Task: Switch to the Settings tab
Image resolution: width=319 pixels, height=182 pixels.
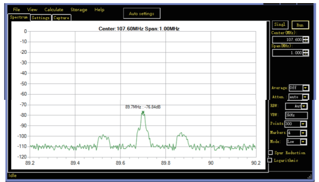Action: click(x=40, y=18)
